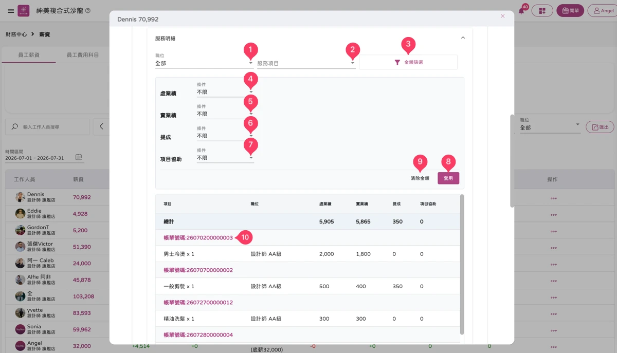This screenshot has width=617, height=353.
Task: Click help icon beside 紳美複合式沙龍
Action: (88, 11)
